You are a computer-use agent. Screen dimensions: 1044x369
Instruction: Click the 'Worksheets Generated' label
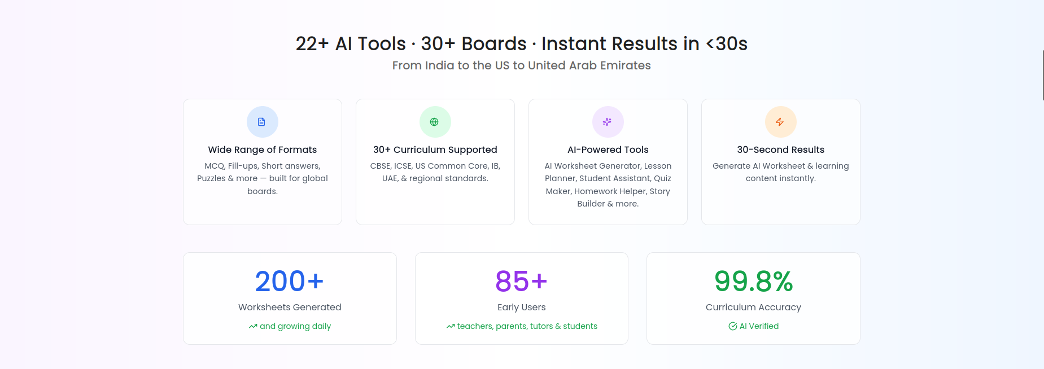point(290,307)
